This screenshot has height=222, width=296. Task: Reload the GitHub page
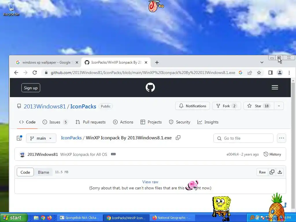[35, 73]
